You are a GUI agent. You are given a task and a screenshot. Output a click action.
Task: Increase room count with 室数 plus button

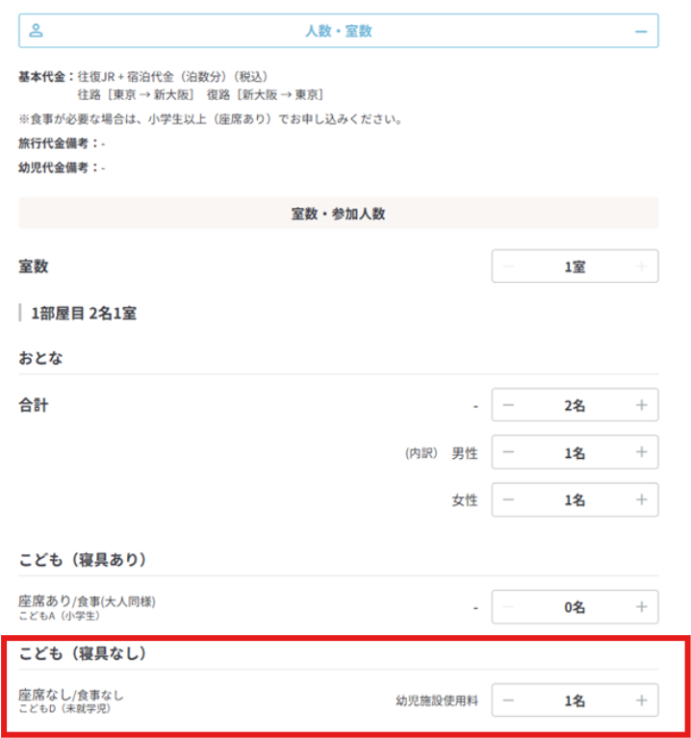point(641,267)
